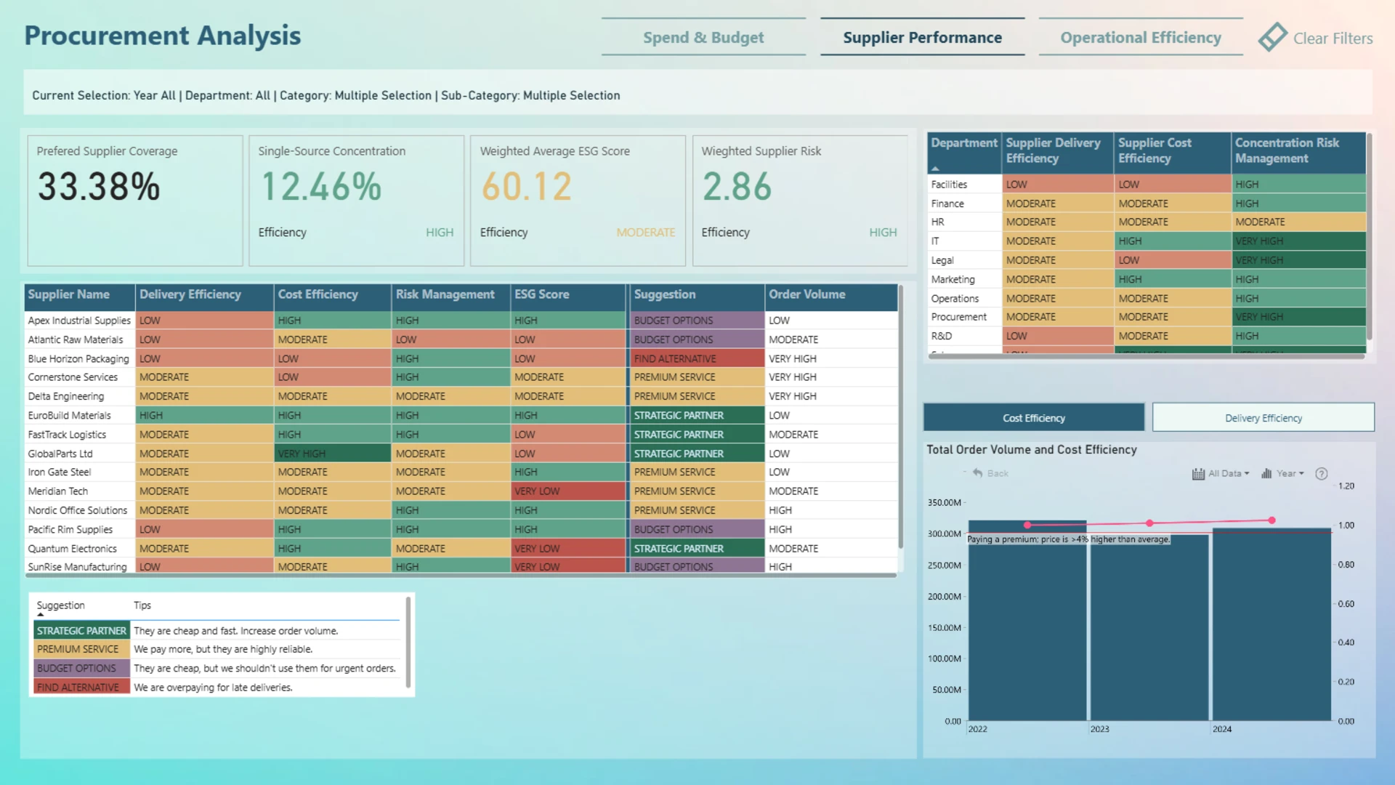This screenshot has width=1395, height=785.
Task: Select the Supplier Performance tab
Action: (x=923, y=37)
